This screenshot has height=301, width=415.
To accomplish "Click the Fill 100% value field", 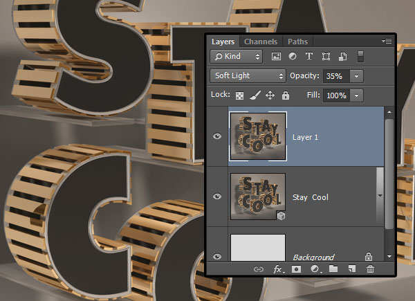I will [x=336, y=95].
